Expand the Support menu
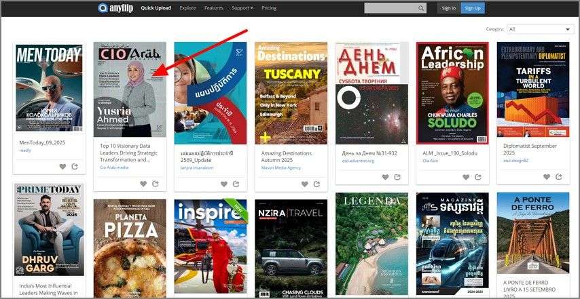Viewport: 580px width, 299px height. point(242,7)
